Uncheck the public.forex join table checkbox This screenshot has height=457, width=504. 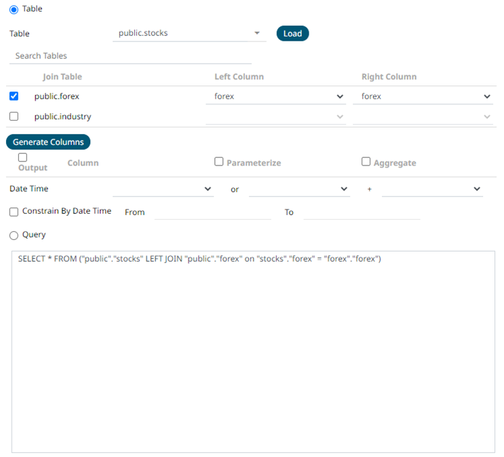(14, 96)
